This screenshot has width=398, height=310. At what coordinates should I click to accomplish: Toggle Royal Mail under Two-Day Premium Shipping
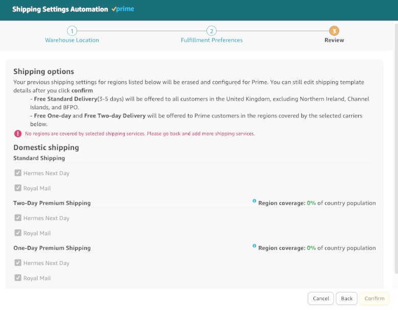[x=18, y=233]
